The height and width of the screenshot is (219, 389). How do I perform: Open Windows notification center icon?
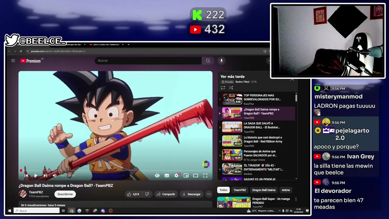(307, 211)
